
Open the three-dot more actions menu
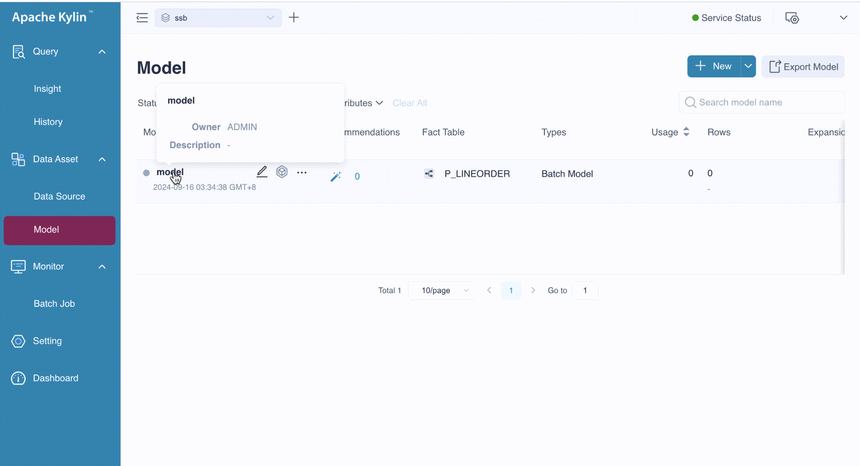coord(302,172)
